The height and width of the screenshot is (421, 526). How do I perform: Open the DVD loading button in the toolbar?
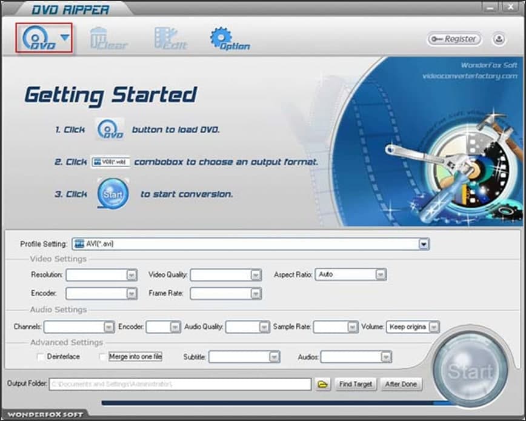(36, 38)
